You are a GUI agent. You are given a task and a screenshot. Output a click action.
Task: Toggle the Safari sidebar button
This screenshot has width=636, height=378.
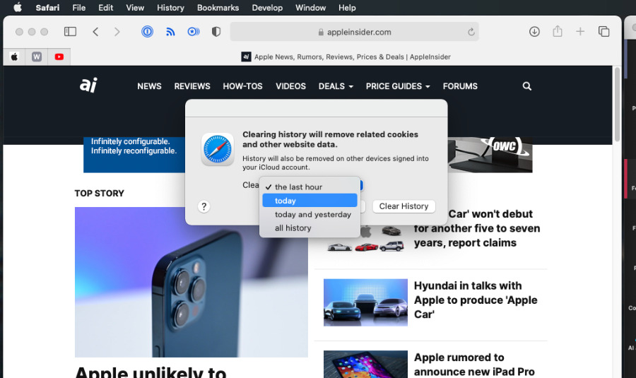coord(70,32)
